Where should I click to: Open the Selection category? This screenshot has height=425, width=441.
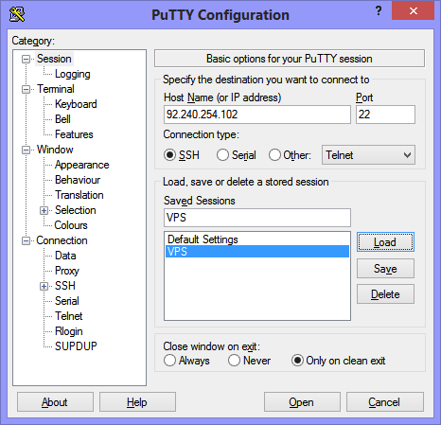(76, 210)
